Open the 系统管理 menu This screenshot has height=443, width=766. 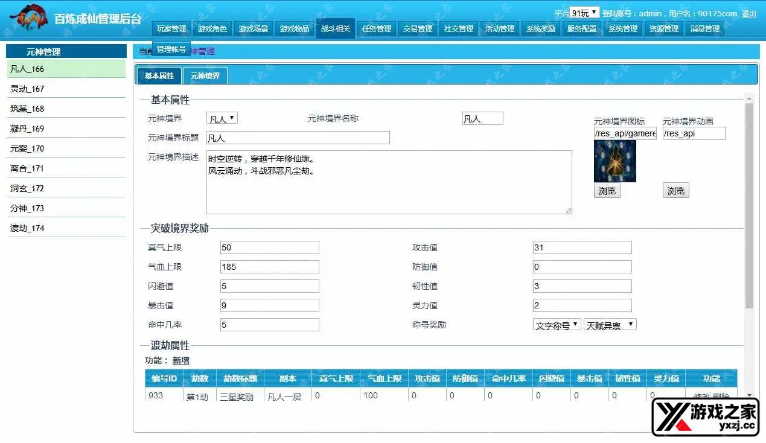(x=622, y=28)
